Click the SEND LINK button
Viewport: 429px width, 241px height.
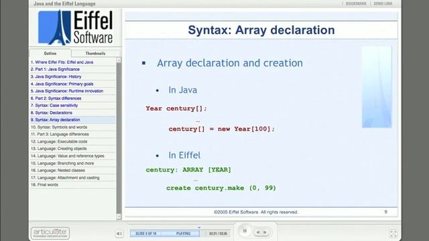(x=383, y=3)
